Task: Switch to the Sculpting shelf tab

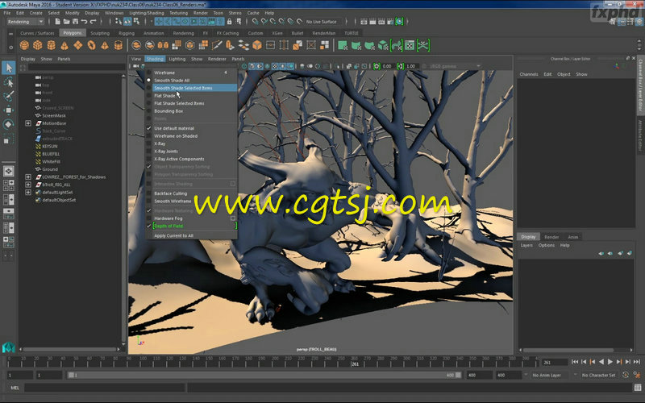Action: click(x=100, y=33)
